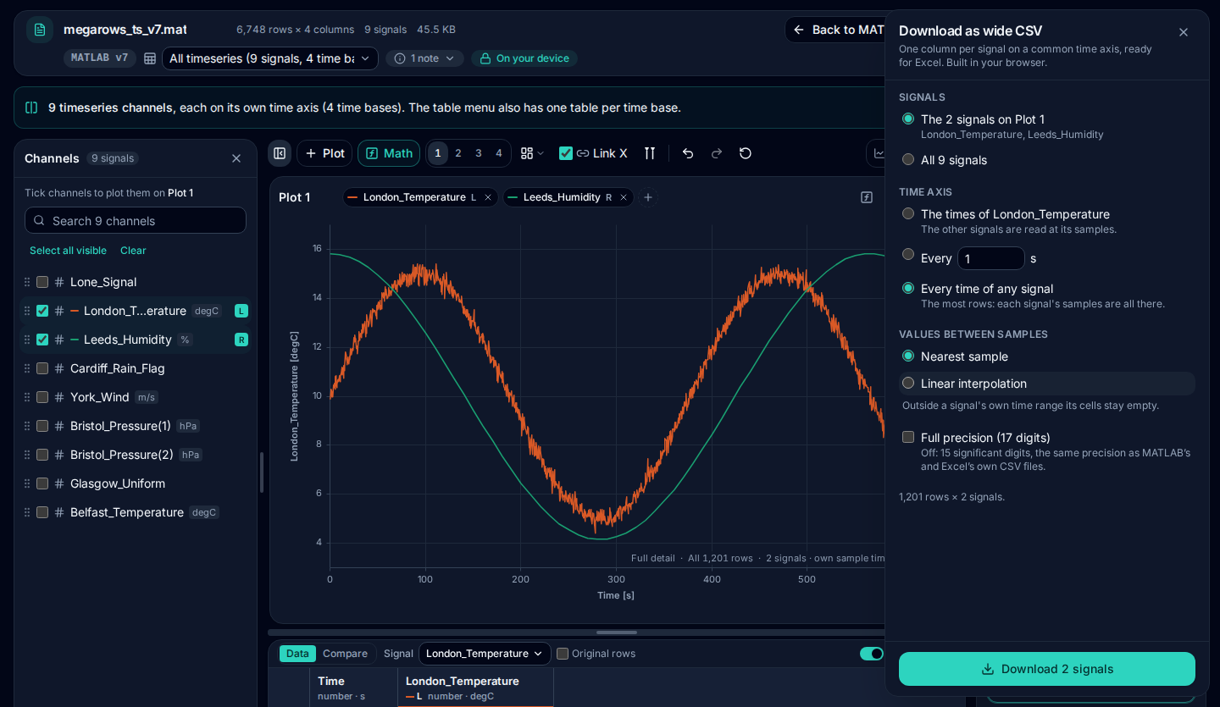The width and height of the screenshot is (1220, 707).
Task: Remove London_Temperature chip from Plot 1
Action: (x=488, y=197)
